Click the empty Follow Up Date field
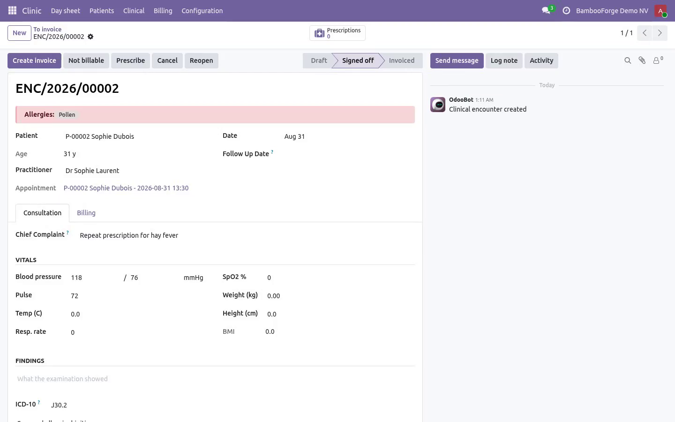Screen dimensions: 675x422 pyautogui.click(x=349, y=154)
